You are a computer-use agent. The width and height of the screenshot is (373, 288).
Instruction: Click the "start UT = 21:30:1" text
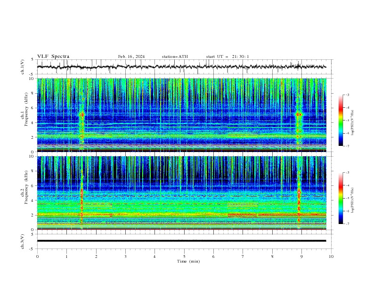227,56
